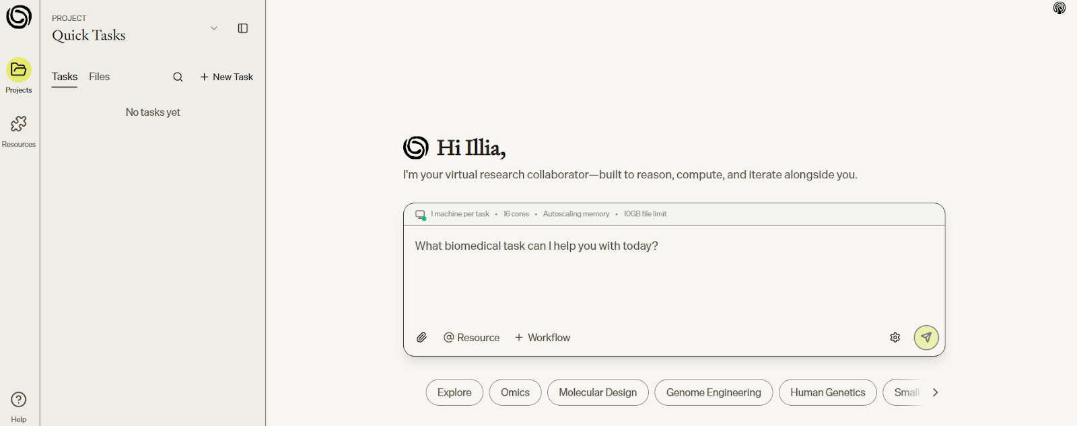
Task: Create a New Task
Action: tap(227, 77)
